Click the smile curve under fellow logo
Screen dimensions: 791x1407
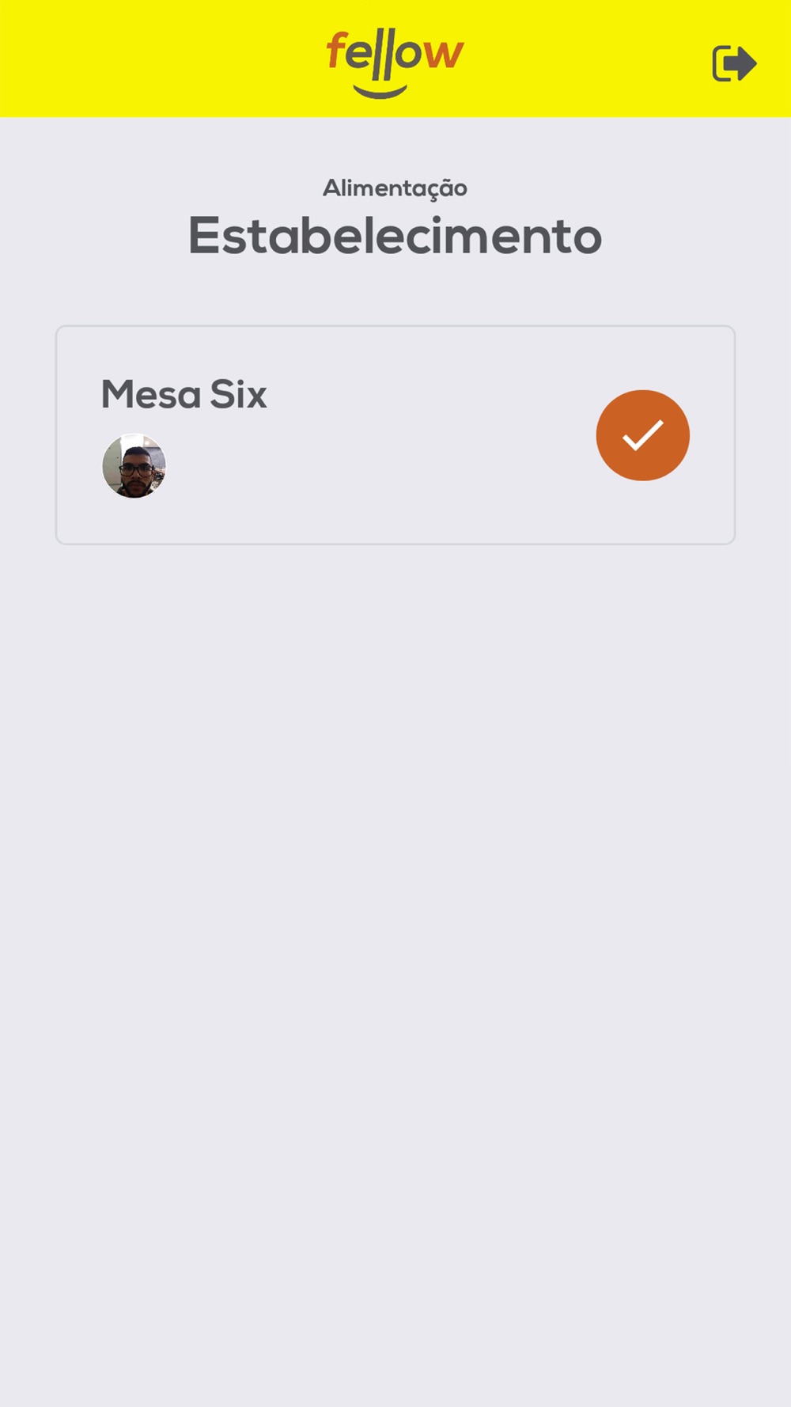(x=380, y=92)
